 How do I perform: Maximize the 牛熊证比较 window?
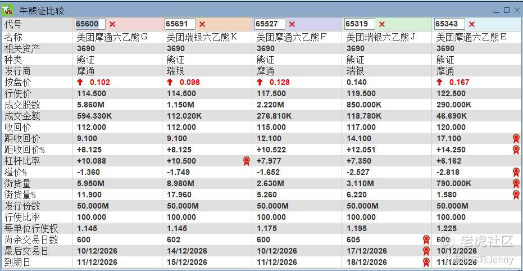point(507,10)
